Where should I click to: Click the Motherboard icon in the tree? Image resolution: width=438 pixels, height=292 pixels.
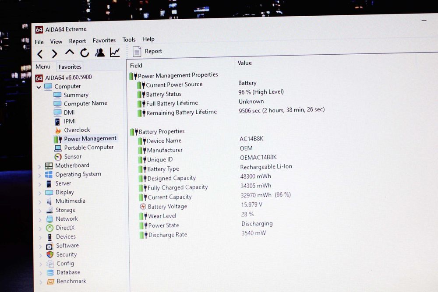49,166
